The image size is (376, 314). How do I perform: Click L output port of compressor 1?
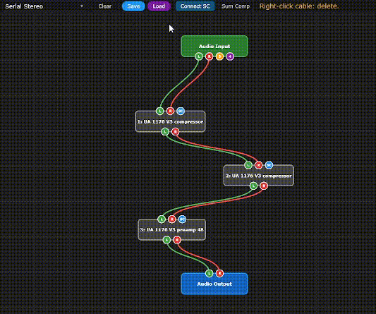pos(165,132)
